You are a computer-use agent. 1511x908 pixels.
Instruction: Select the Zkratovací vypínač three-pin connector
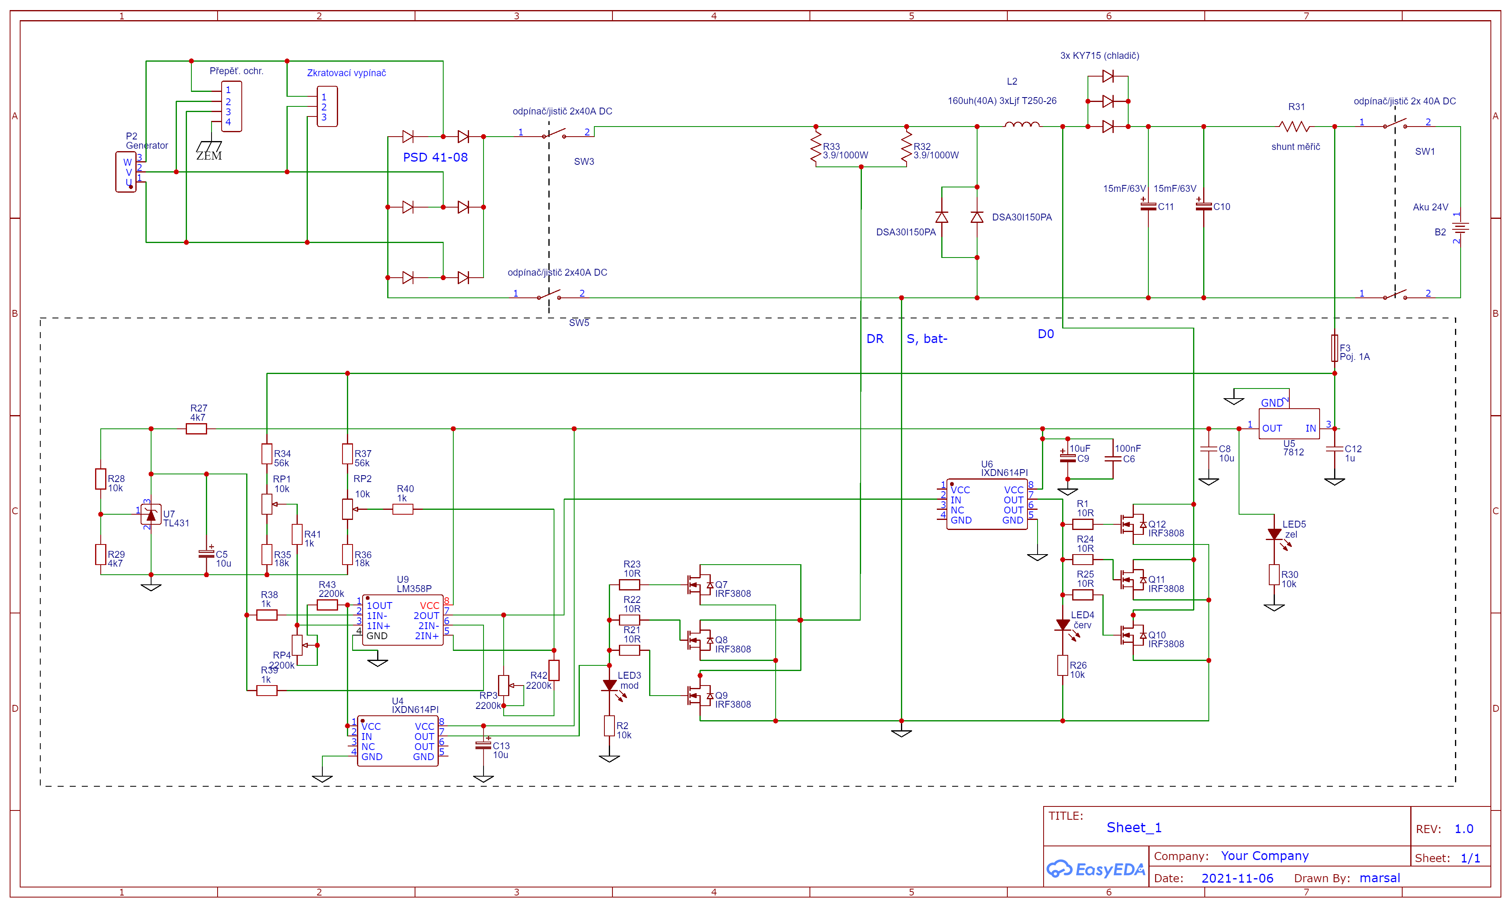(327, 106)
